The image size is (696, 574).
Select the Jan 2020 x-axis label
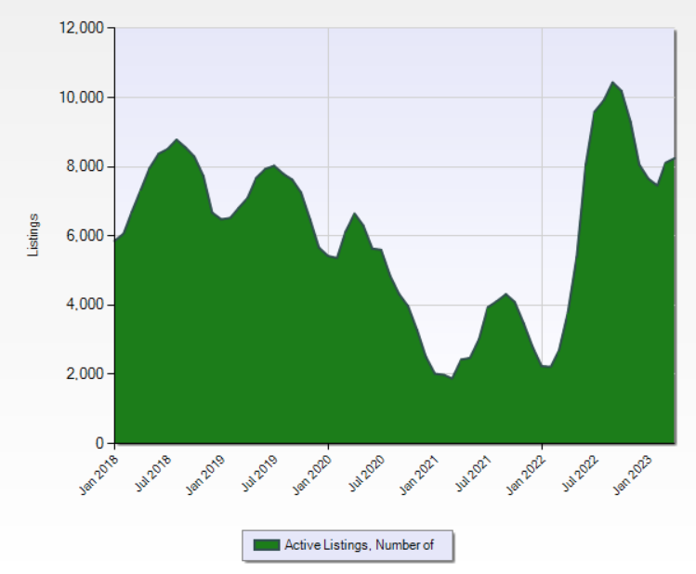(311, 471)
